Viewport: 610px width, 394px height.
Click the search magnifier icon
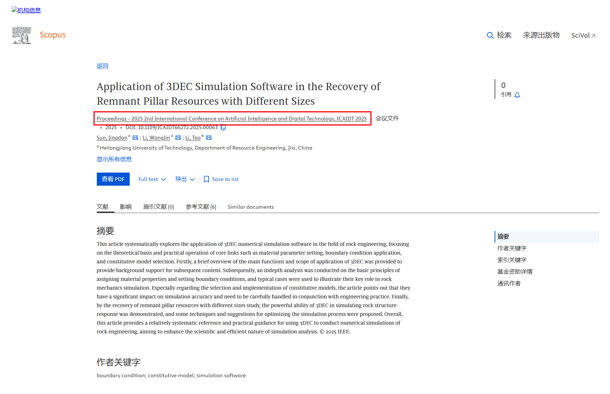click(x=490, y=35)
